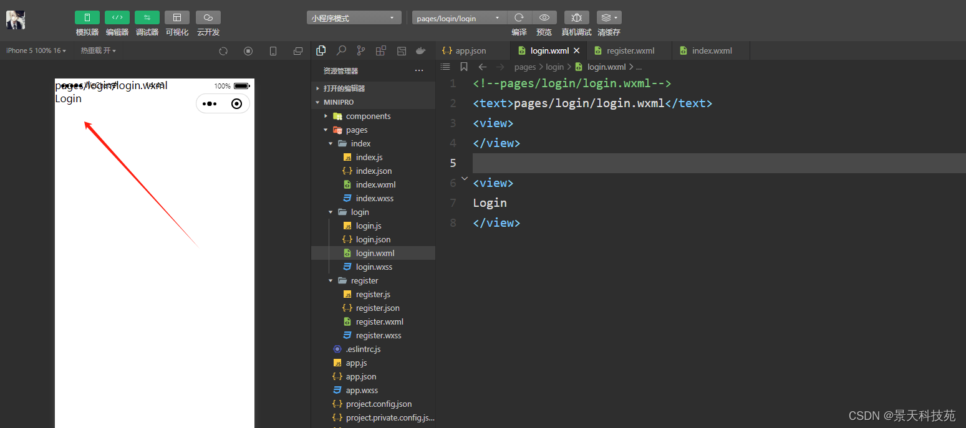The width and height of the screenshot is (966, 428).
Task: Open login.wxss in the file tree
Action: click(373, 267)
